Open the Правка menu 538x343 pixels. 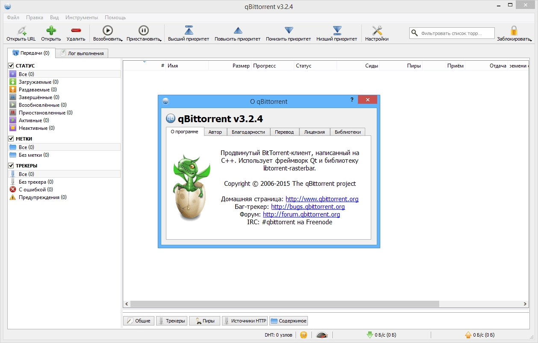click(x=35, y=18)
